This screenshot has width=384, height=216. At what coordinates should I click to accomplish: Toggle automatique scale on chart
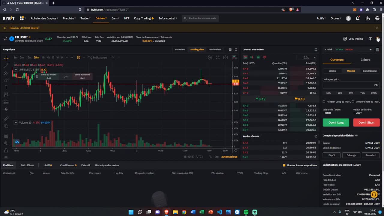[229, 157]
